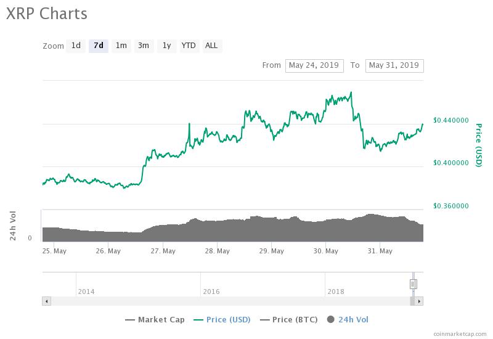This screenshot has width=493, height=339.
Task: Click the 24h Vol legend circle icon
Action: [330, 319]
